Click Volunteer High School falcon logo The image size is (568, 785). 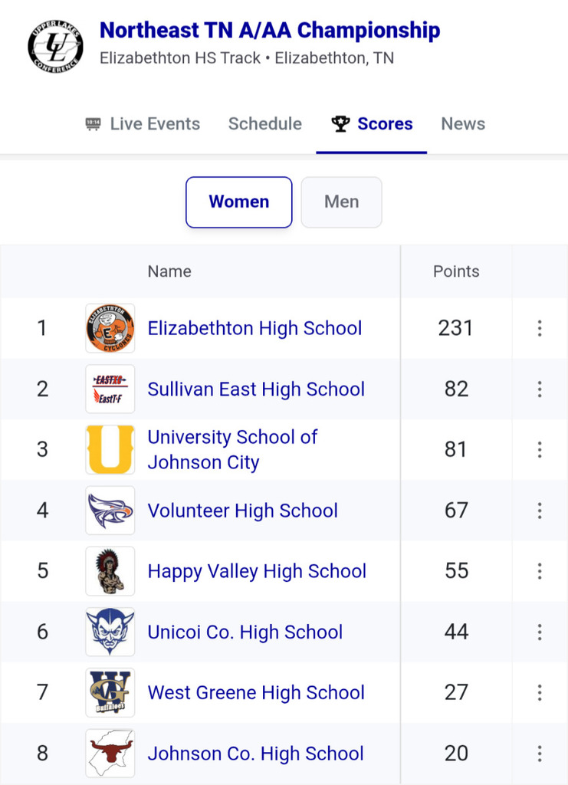coord(110,511)
